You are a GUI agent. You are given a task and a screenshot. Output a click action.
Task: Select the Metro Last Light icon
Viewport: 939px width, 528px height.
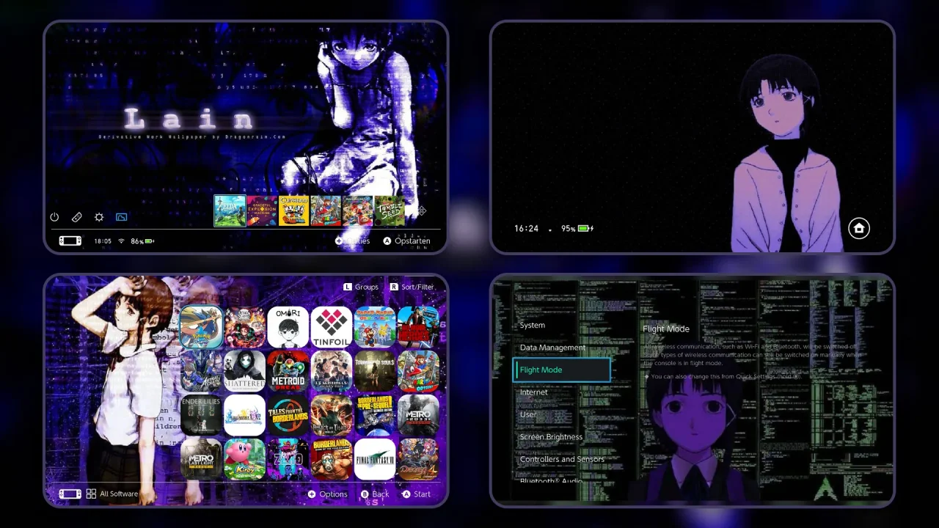click(201, 459)
